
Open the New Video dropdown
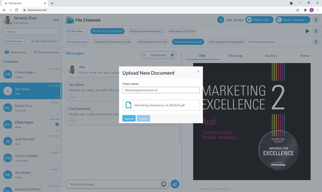tap(77, 31)
